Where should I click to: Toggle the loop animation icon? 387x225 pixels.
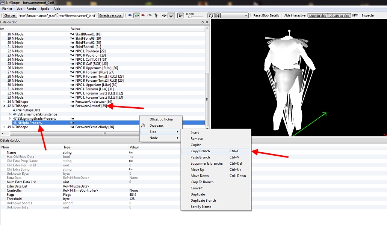coord(210,15)
